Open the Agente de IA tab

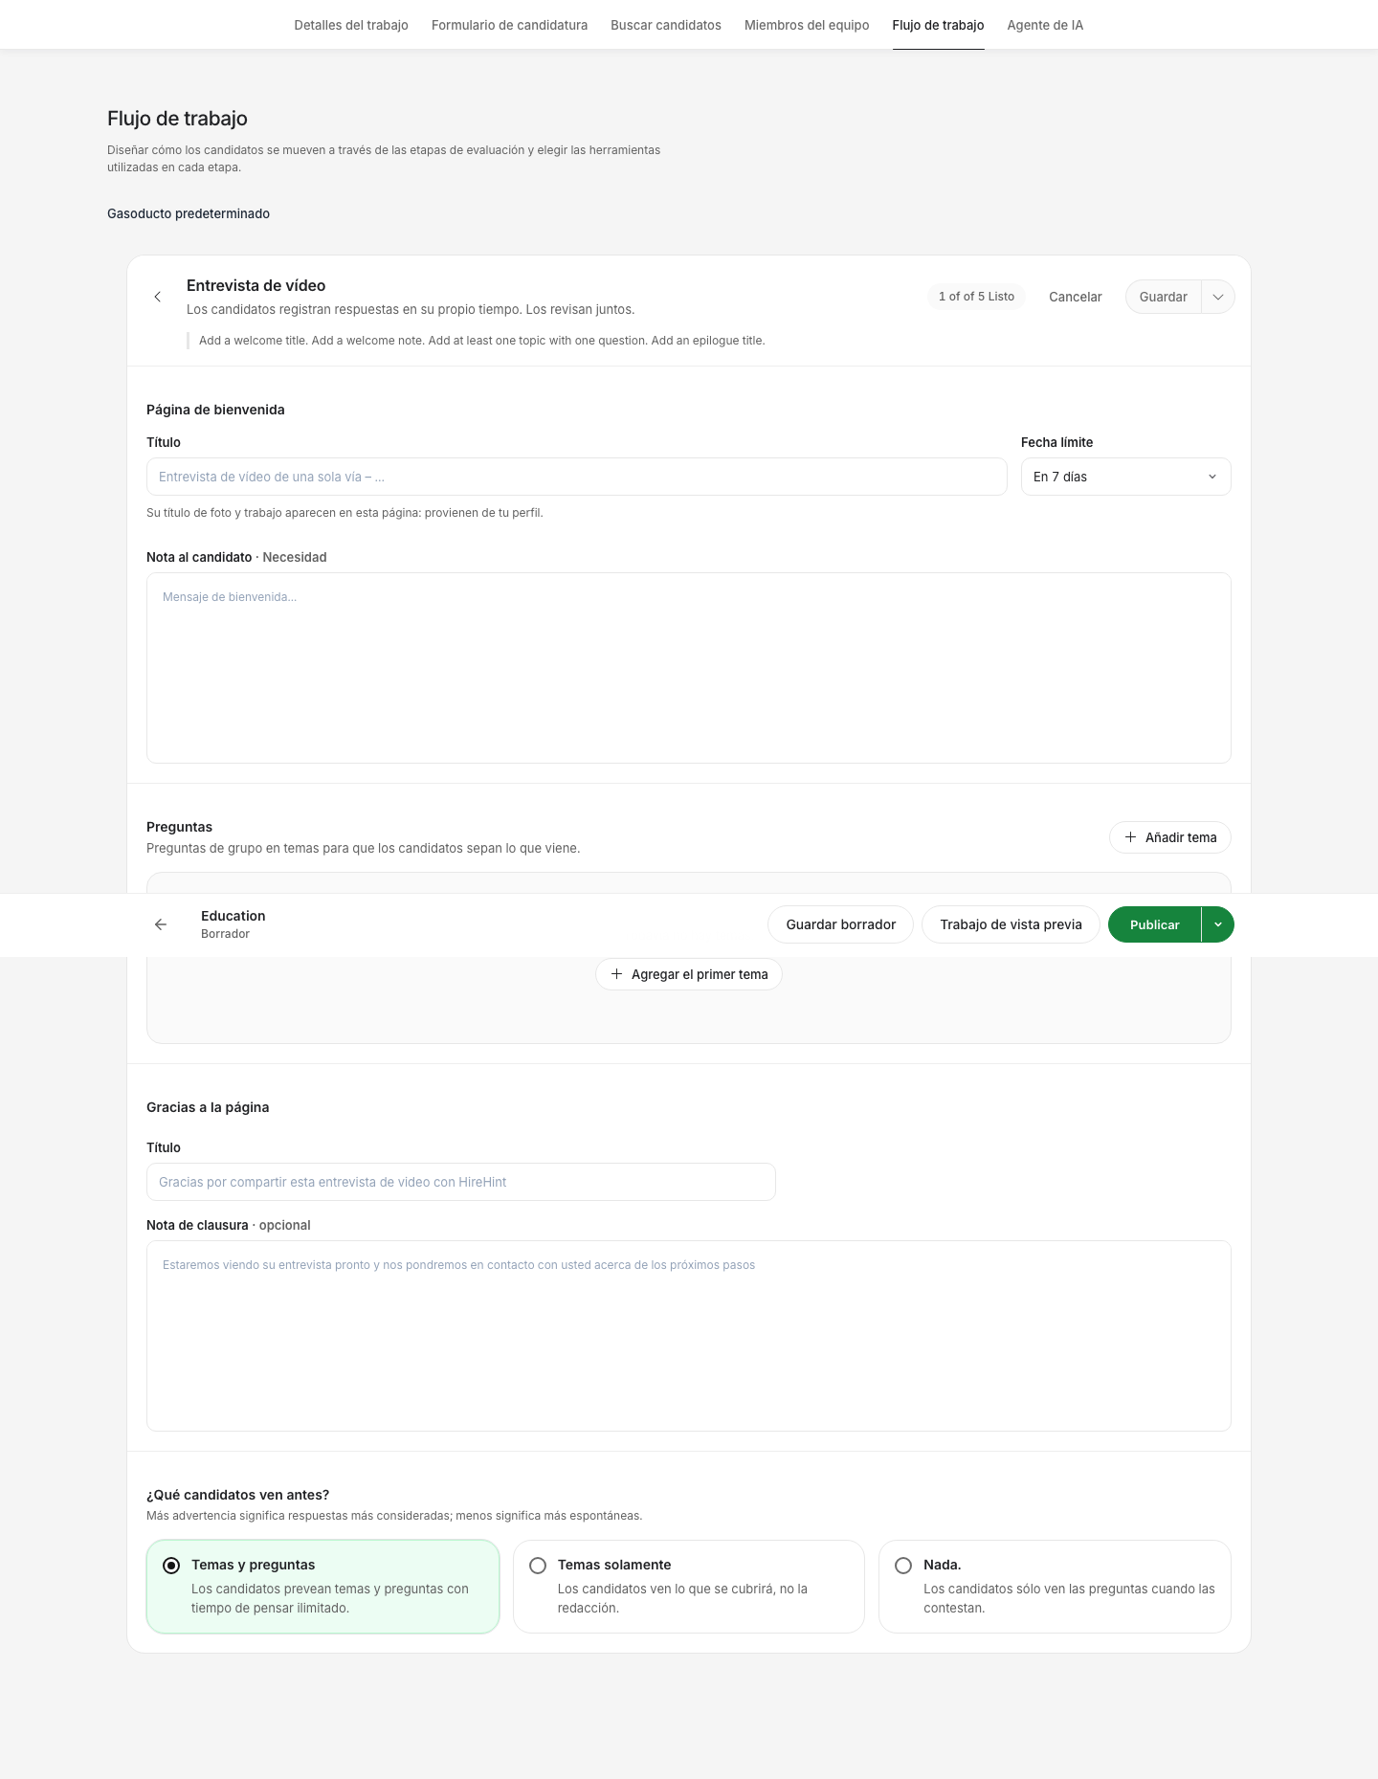coord(1045,25)
